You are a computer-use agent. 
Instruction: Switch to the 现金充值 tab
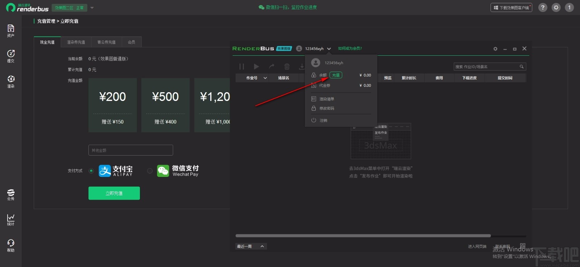tap(47, 42)
